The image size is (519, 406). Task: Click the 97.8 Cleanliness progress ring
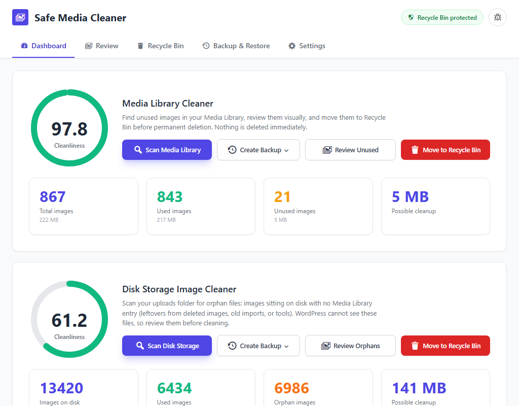click(69, 128)
